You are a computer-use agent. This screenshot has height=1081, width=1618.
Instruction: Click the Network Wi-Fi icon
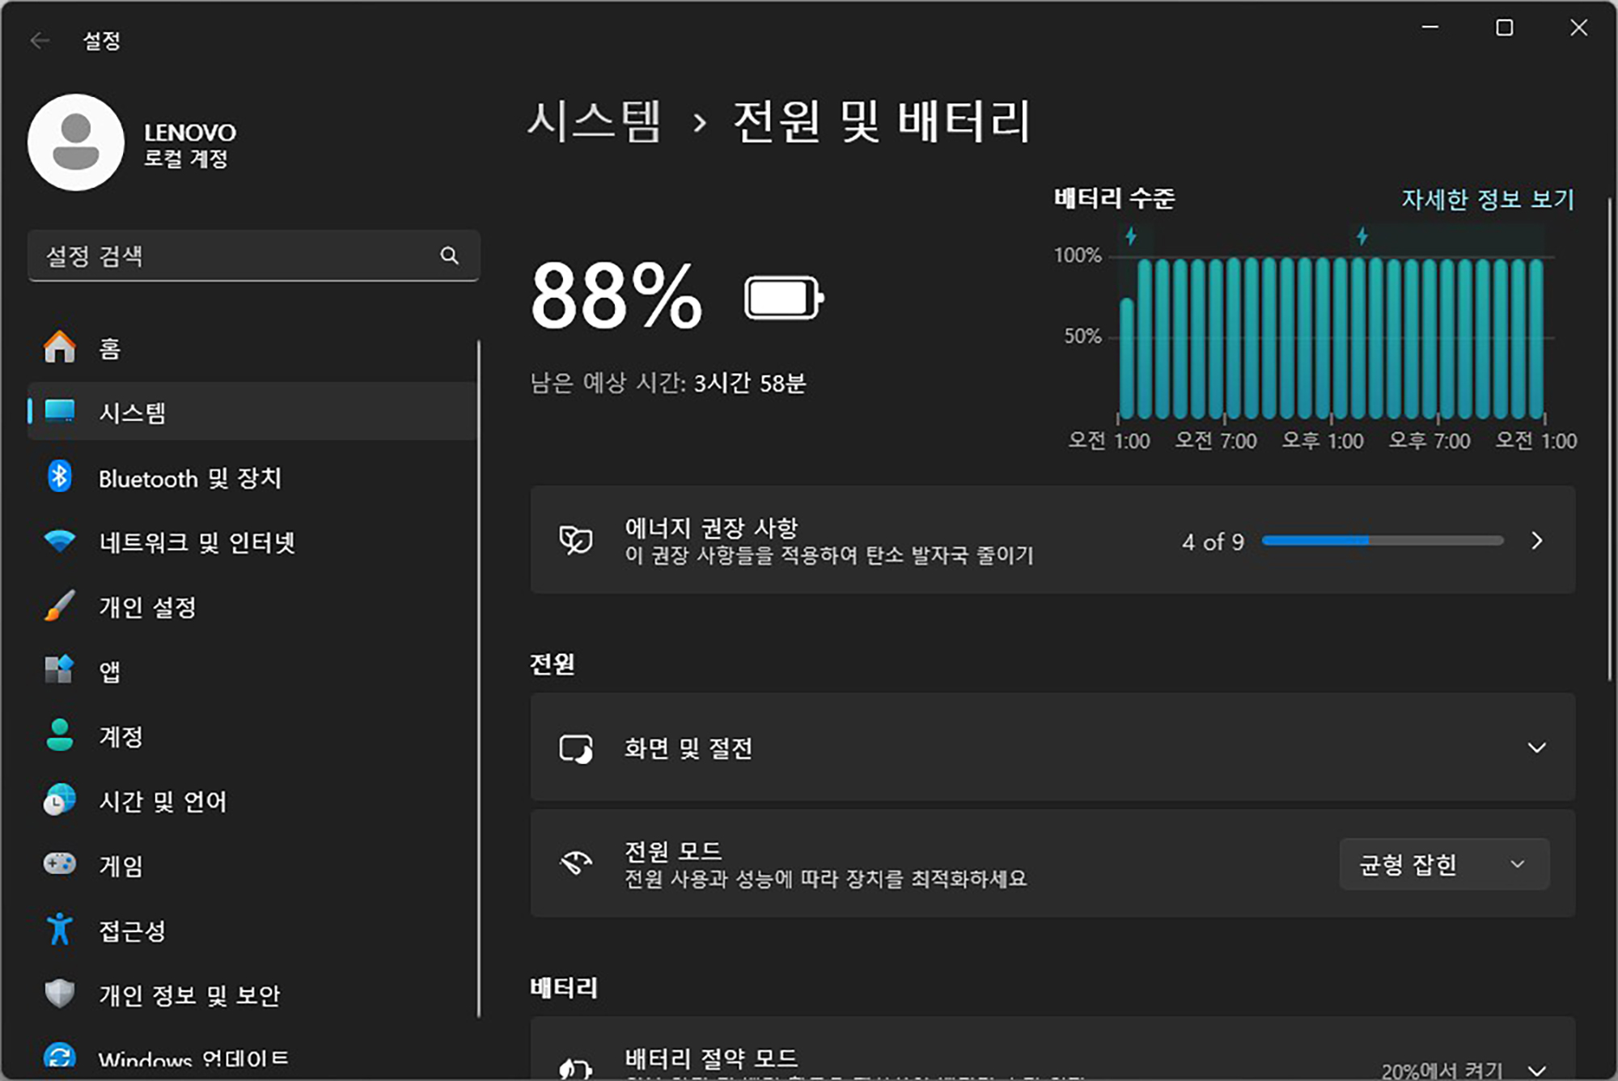click(x=59, y=540)
